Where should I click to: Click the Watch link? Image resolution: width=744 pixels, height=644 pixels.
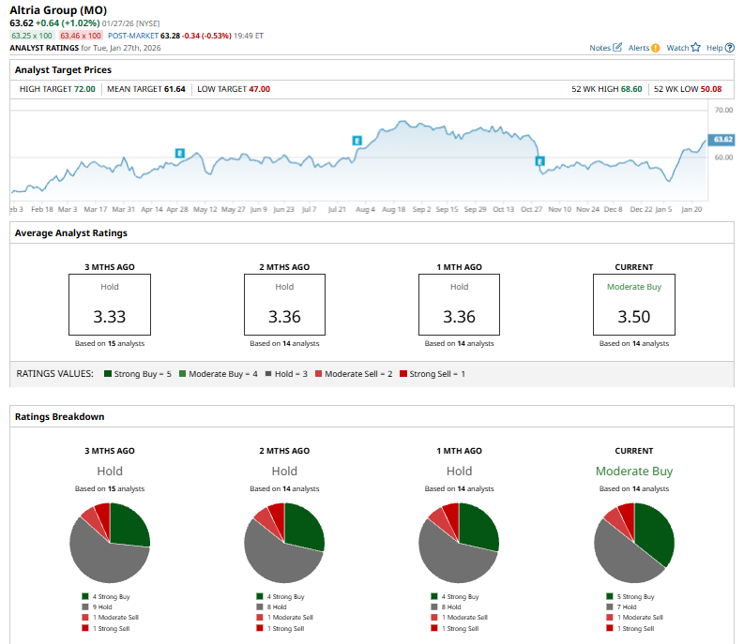click(x=677, y=48)
